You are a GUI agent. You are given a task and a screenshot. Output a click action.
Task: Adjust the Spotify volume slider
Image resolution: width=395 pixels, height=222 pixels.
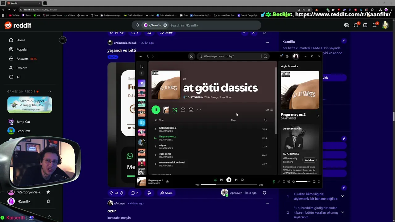(x=303, y=182)
